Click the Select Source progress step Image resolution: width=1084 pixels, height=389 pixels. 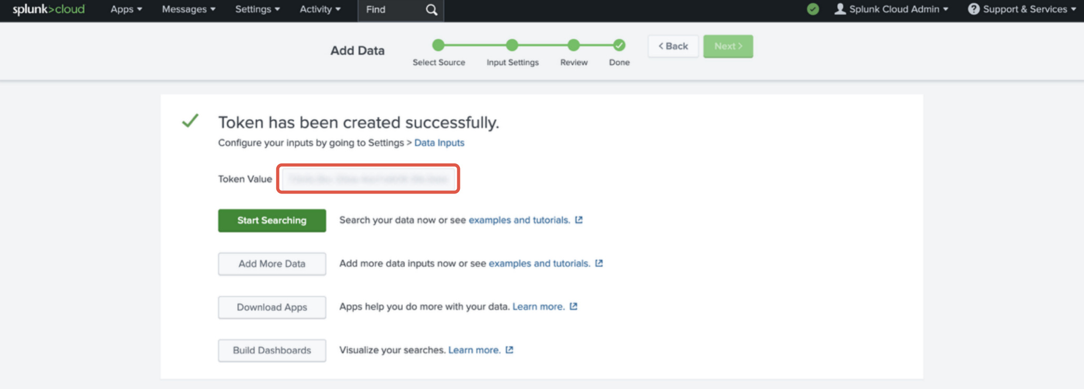pyautogui.click(x=438, y=46)
